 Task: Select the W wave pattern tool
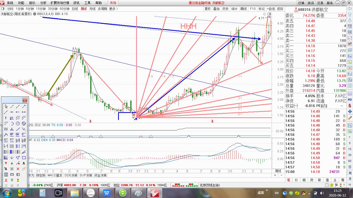pos(6,129)
